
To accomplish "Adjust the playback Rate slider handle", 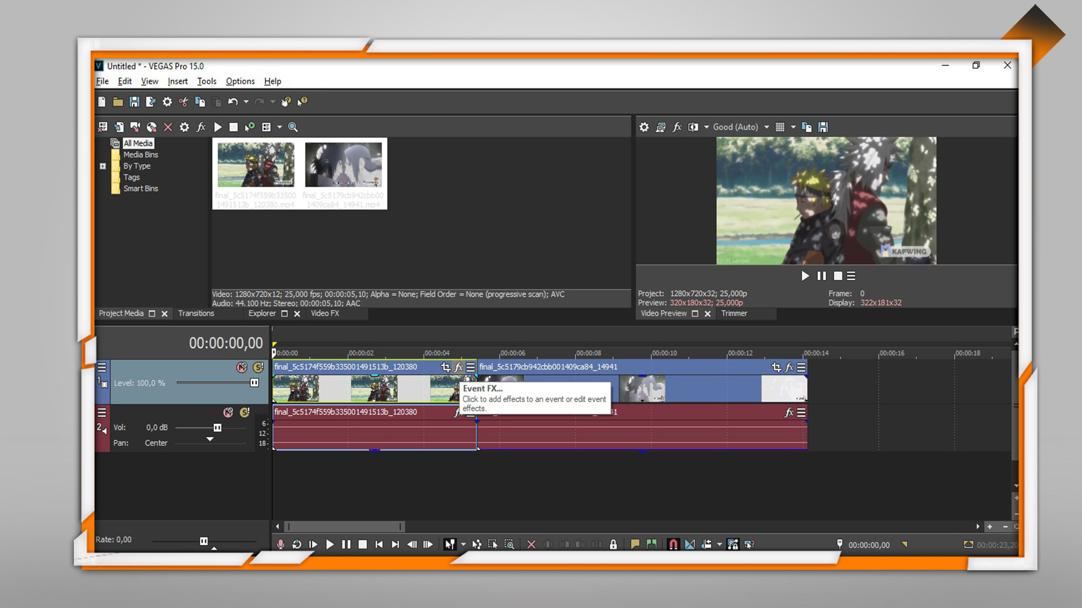I will [204, 542].
